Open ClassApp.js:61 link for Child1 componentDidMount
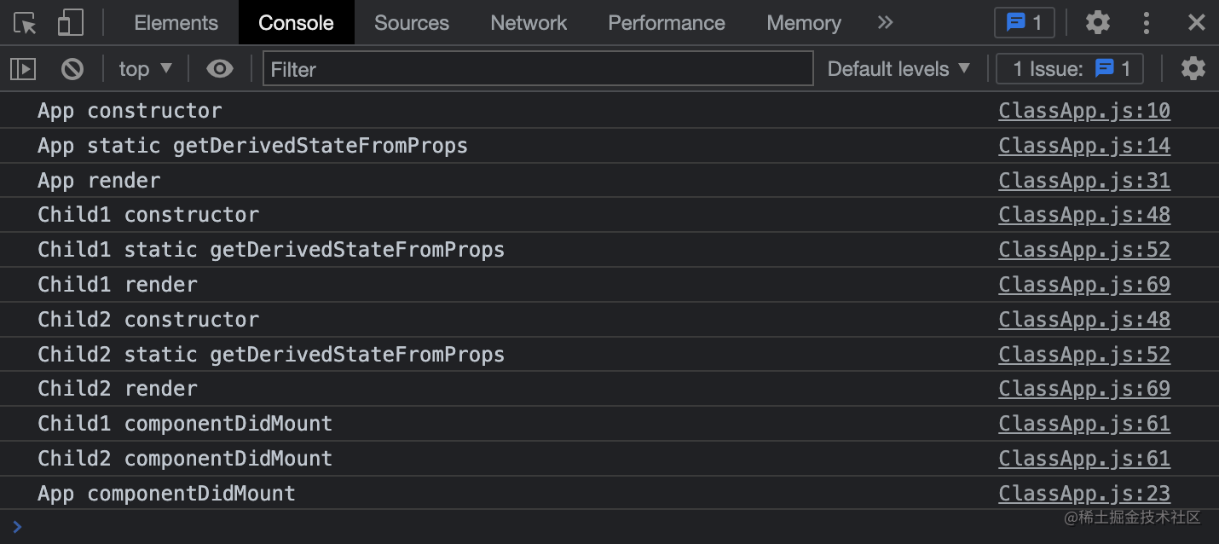 coord(1084,424)
